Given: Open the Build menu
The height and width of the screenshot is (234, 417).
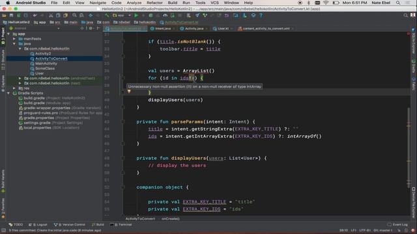Looking at the screenshot, I should (x=172, y=3).
